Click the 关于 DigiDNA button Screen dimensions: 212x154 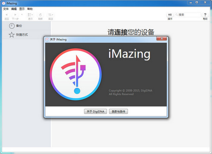(95, 111)
